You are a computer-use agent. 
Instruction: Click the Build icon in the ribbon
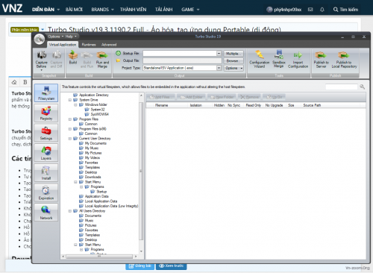coord(73,58)
